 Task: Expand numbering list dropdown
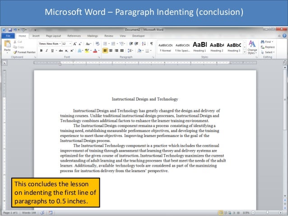click(x=117, y=44)
